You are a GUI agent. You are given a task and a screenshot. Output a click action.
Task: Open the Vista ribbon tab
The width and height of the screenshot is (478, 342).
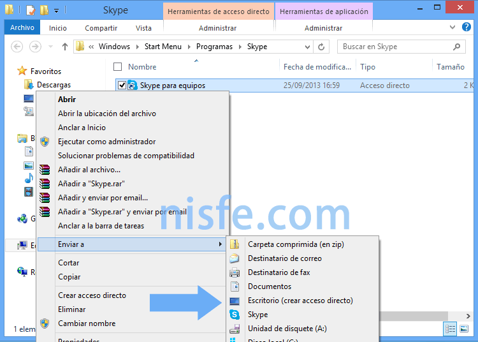[143, 28]
